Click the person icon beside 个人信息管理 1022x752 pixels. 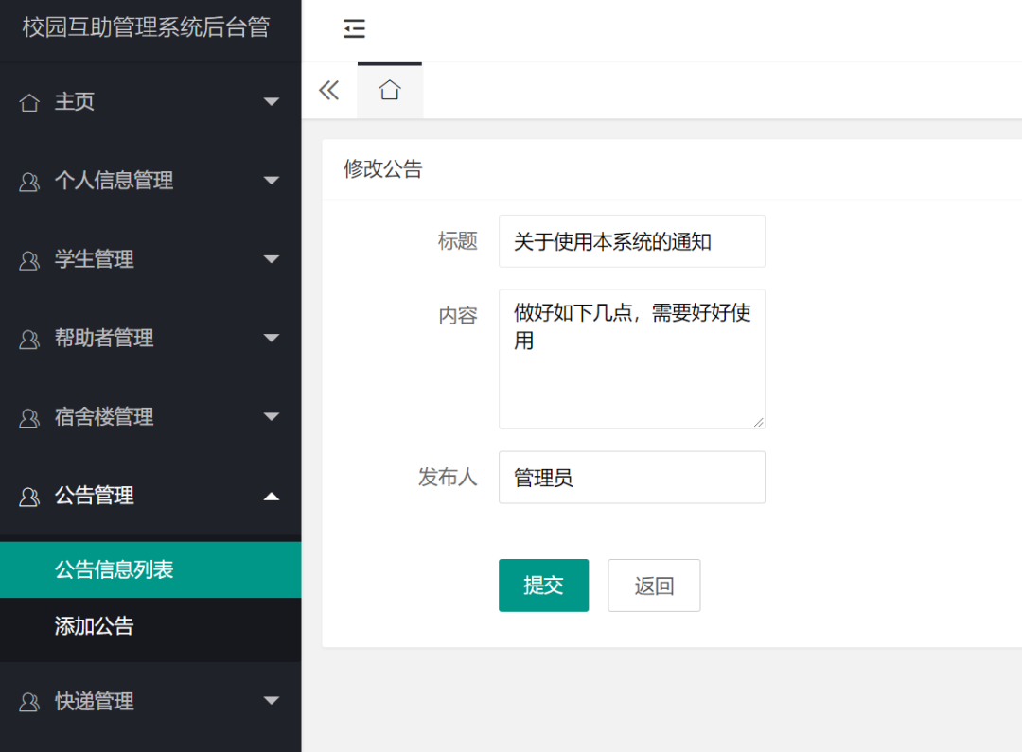pyautogui.click(x=28, y=181)
